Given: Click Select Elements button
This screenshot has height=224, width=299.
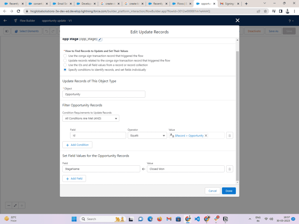Looking at the screenshot, I should 27,31.
